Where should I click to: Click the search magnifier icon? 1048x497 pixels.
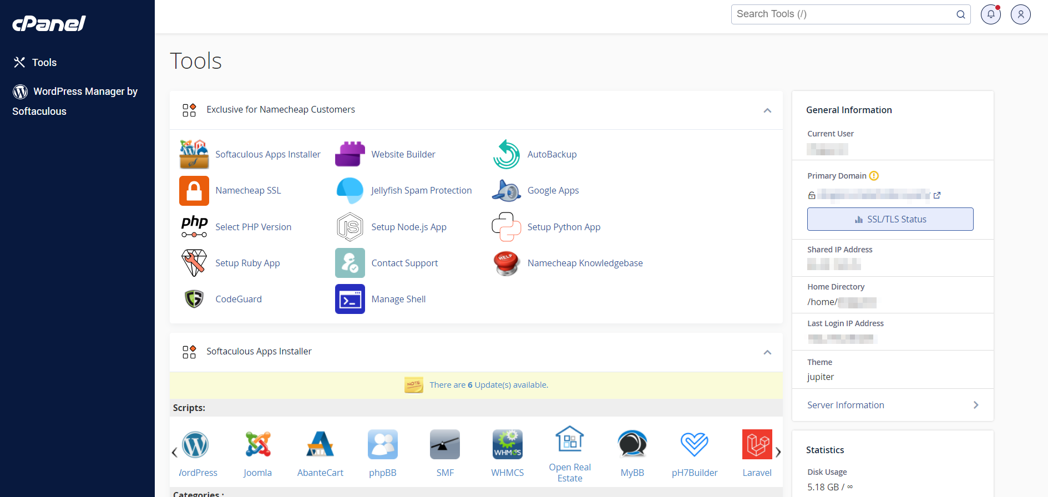click(x=961, y=14)
